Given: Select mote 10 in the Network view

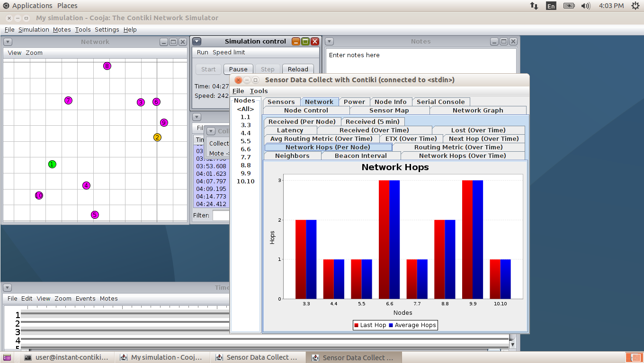Looking at the screenshot, I should [39, 195].
